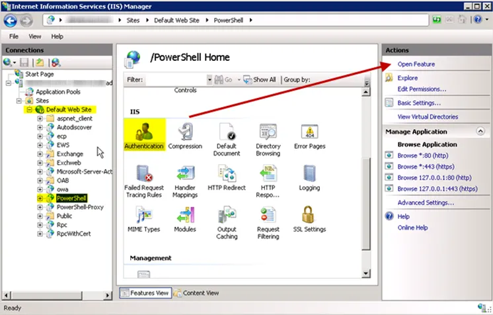This screenshot has width=493, height=315.
Task: Open Advanced Settings action
Action: [x=426, y=203]
